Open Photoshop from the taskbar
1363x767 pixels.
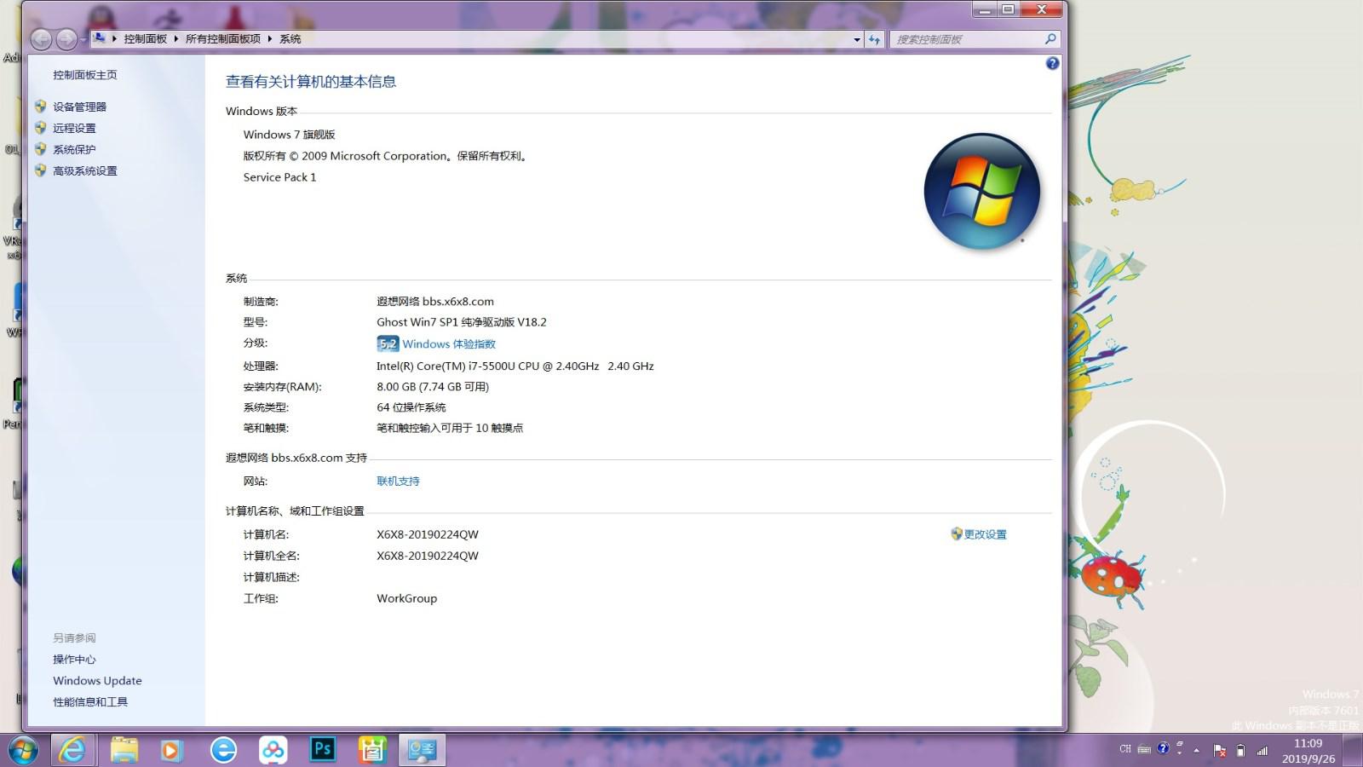tap(322, 750)
